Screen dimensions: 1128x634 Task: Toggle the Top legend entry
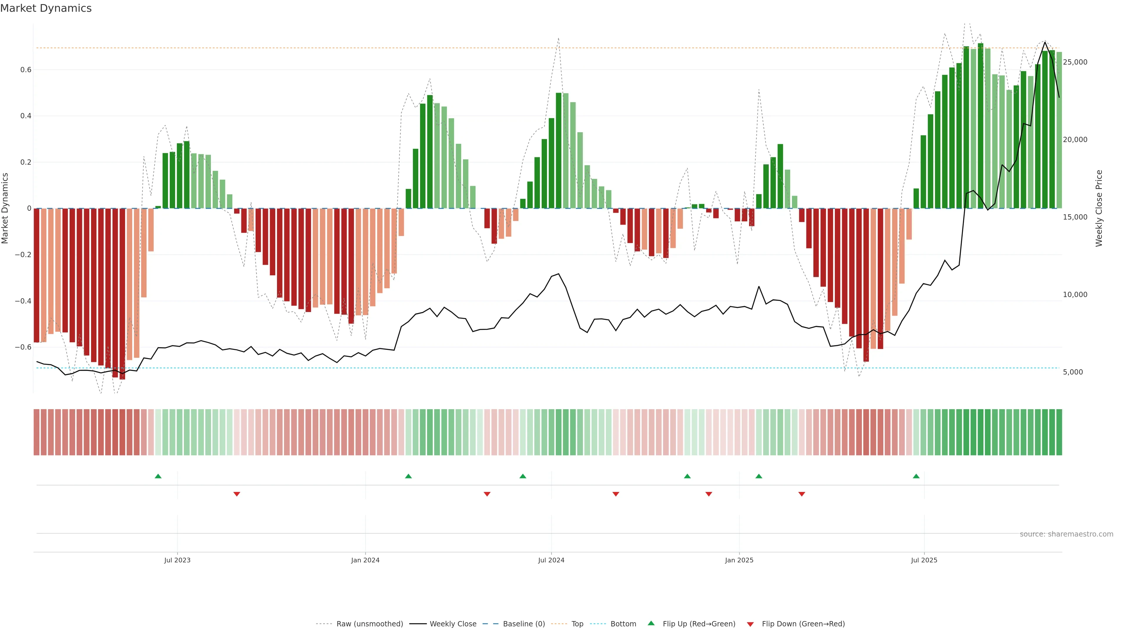click(x=577, y=624)
